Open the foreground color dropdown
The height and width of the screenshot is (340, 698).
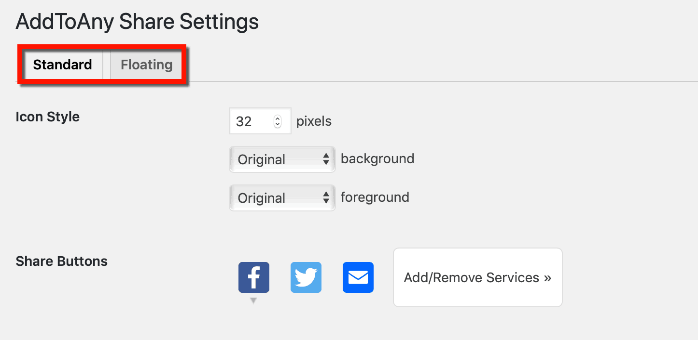tap(282, 197)
